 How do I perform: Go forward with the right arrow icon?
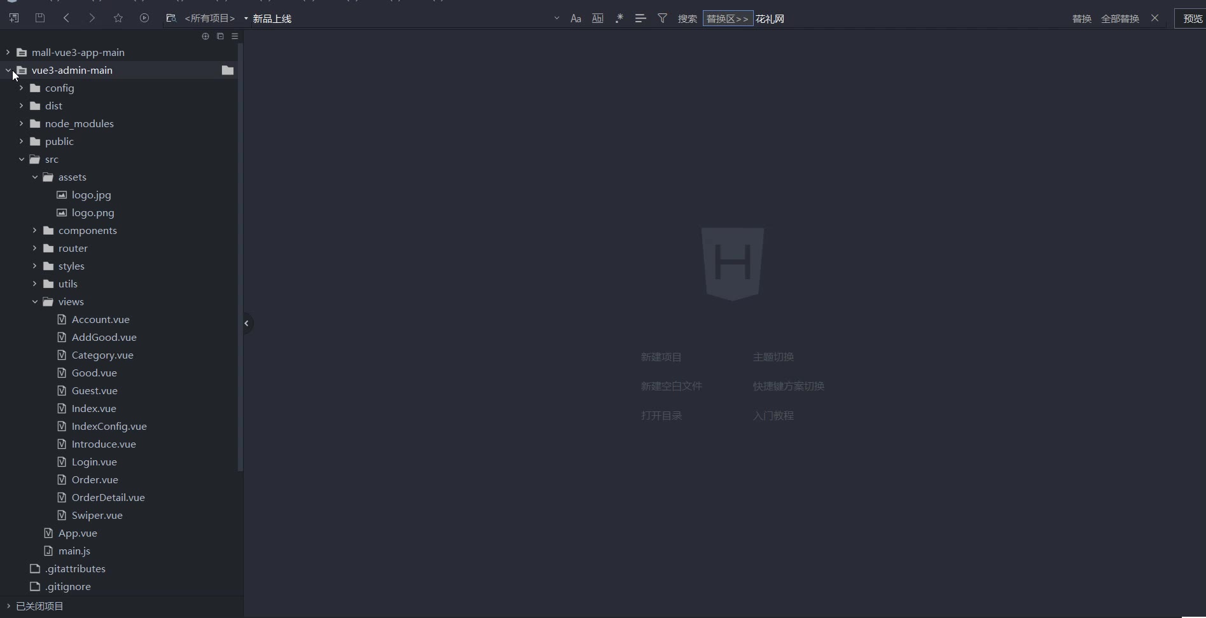tap(92, 18)
